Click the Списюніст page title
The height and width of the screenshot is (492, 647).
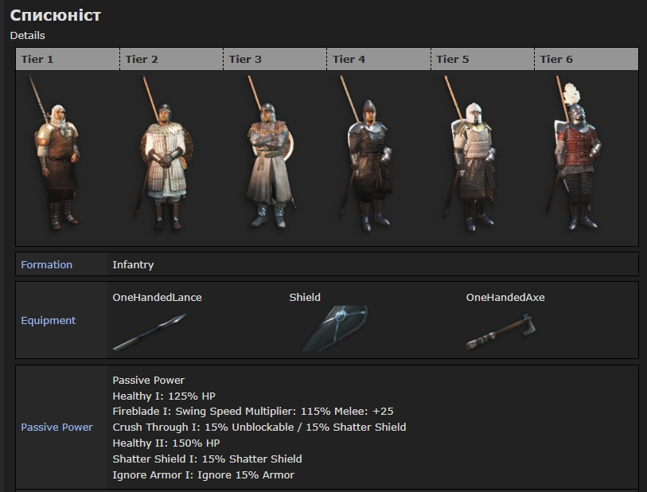point(56,15)
